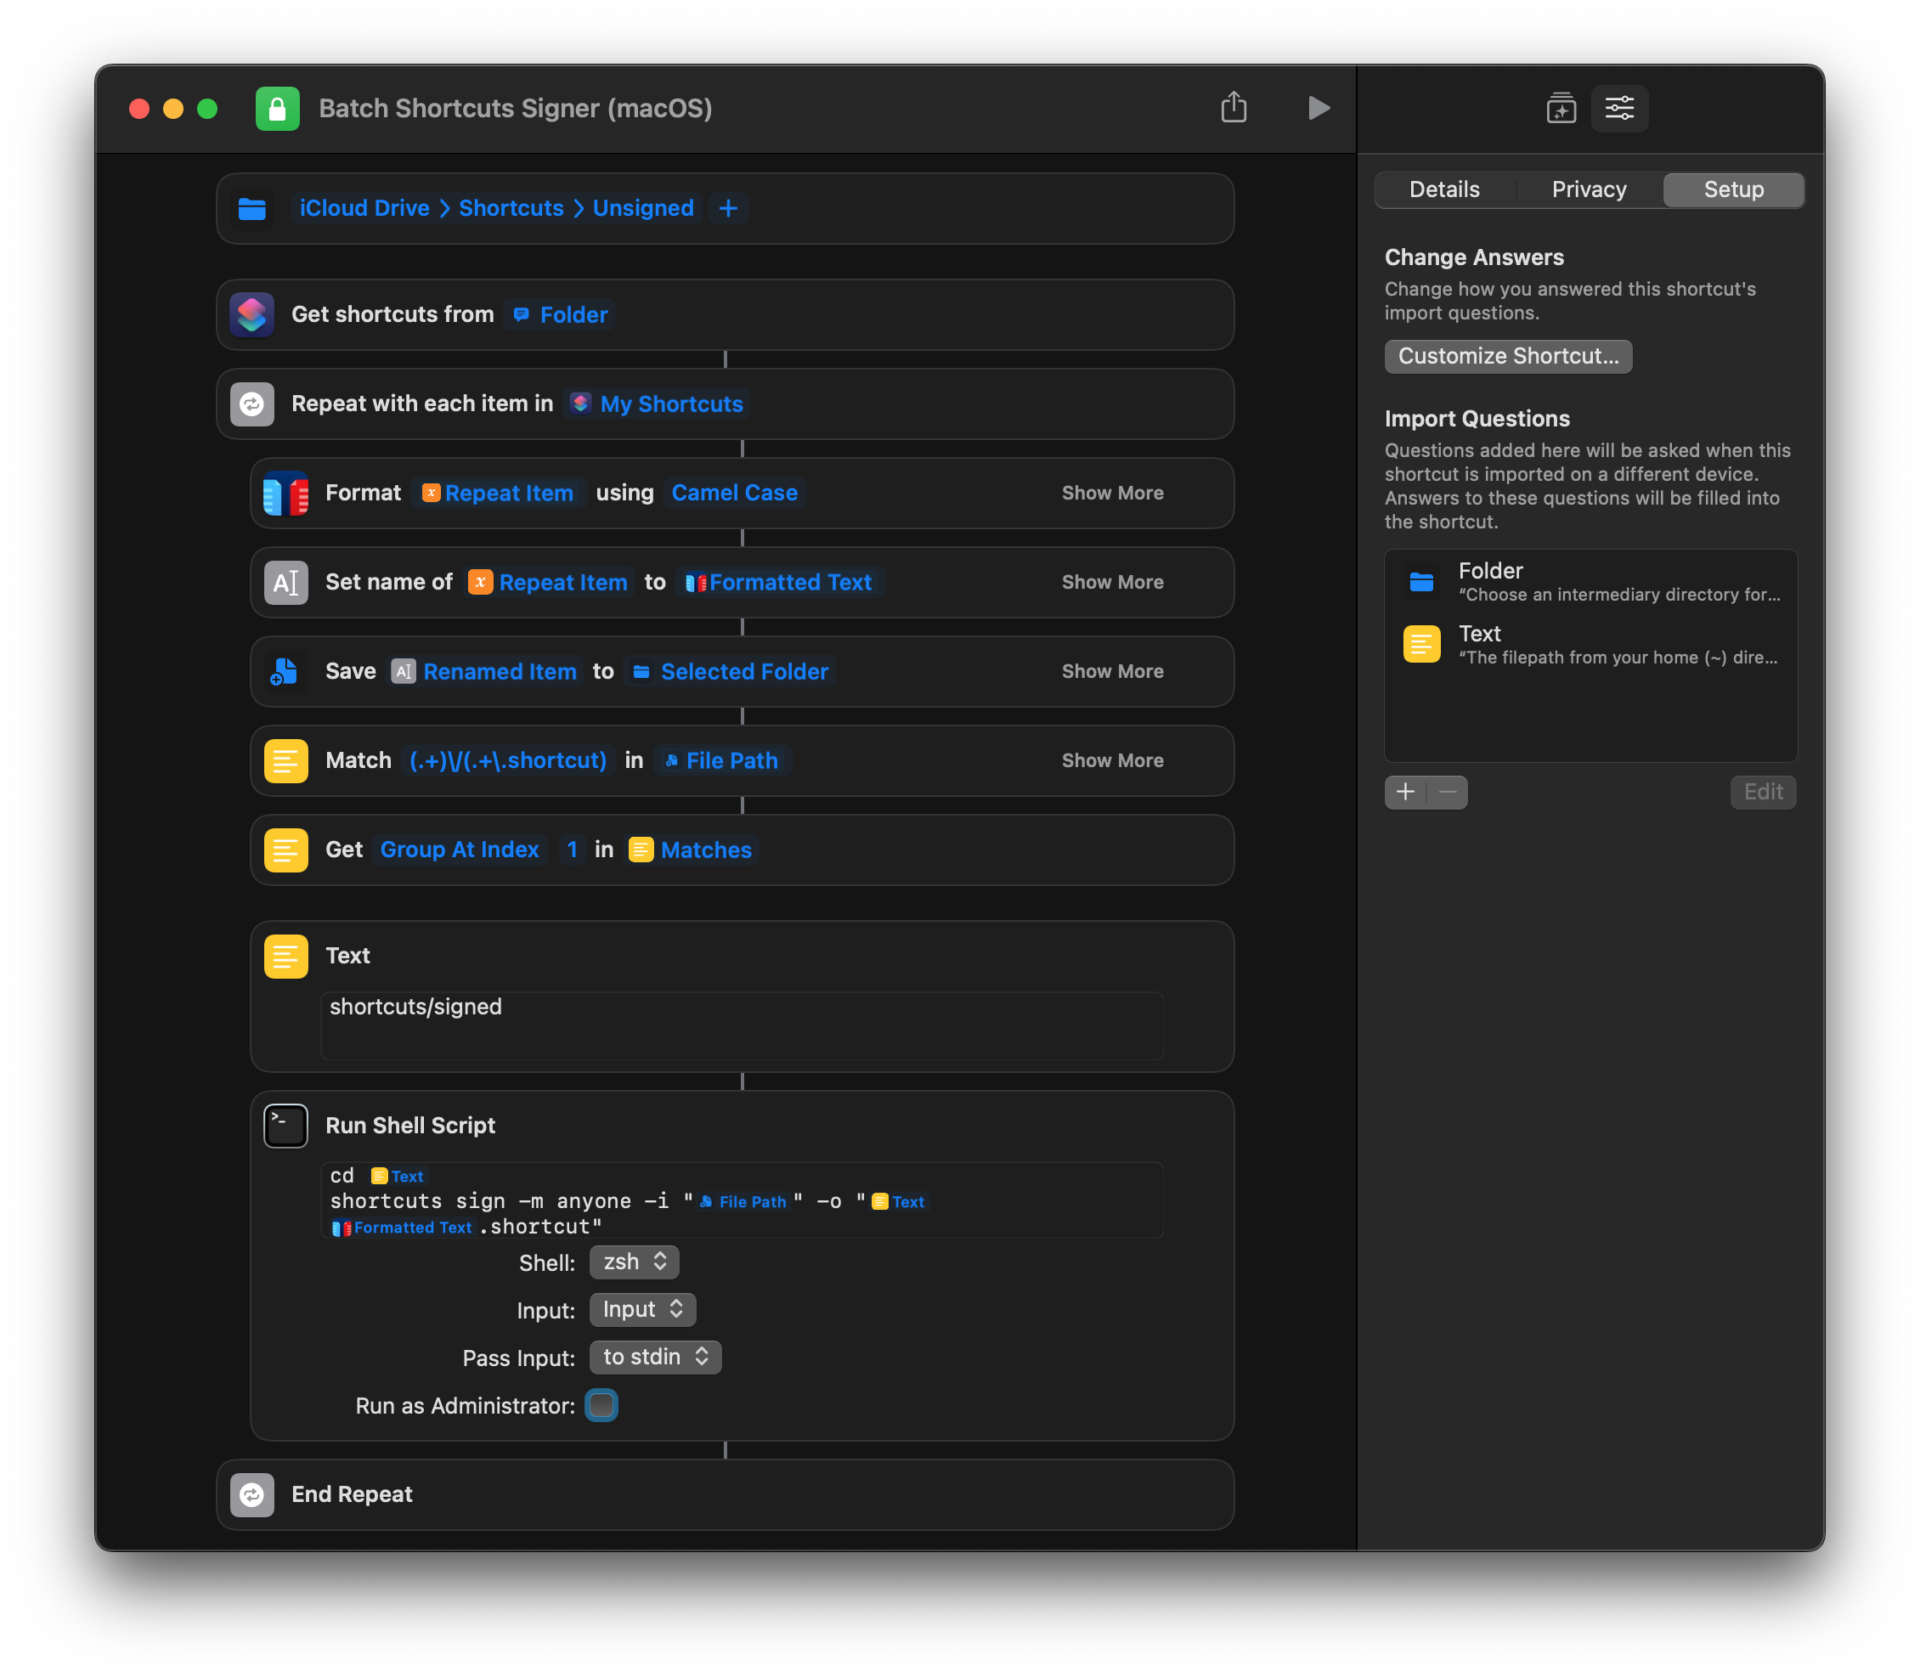1920x1677 pixels.
Task: Toggle Run as Administrator checkbox
Action: pos(601,1406)
